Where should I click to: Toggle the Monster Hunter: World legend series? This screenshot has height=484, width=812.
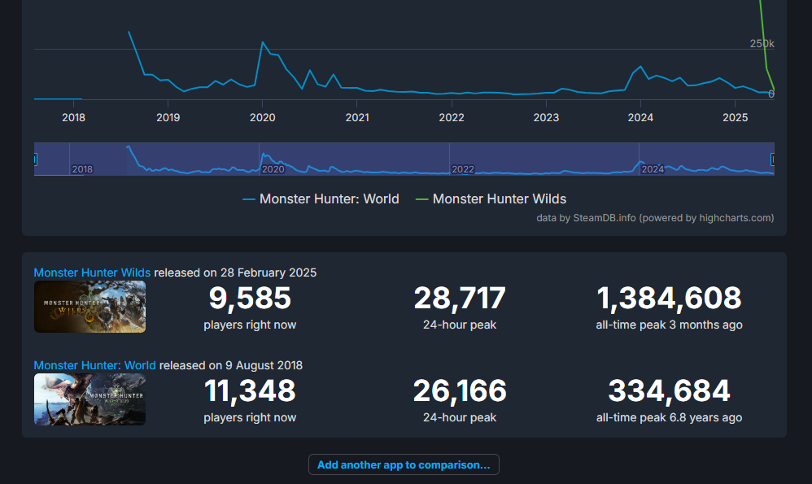pos(321,199)
